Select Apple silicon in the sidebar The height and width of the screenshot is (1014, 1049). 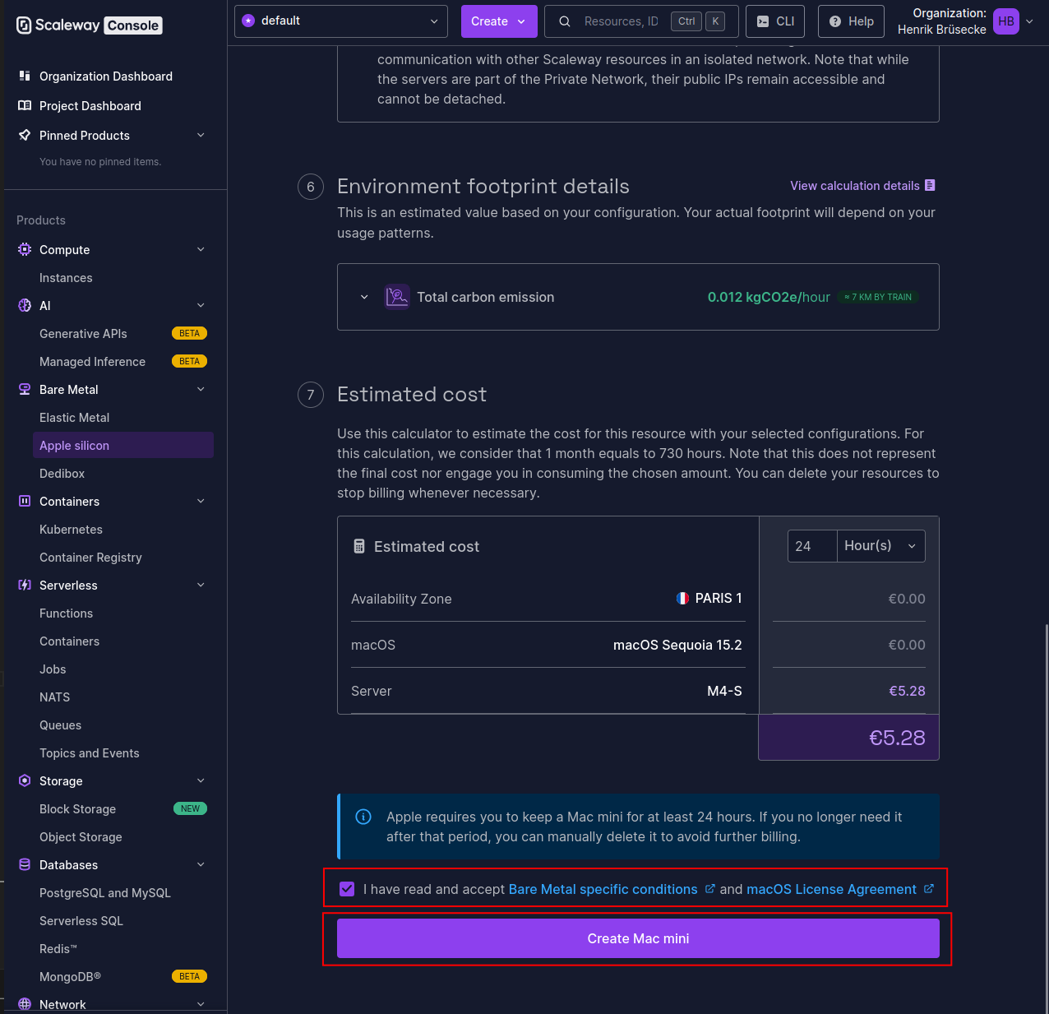(123, 445)
